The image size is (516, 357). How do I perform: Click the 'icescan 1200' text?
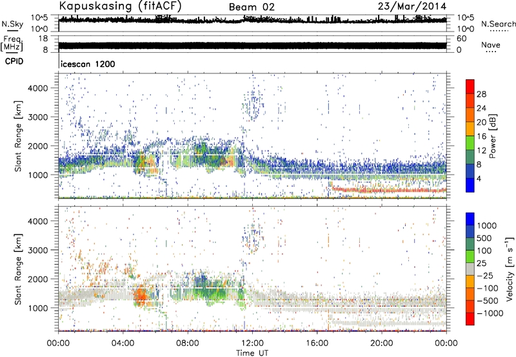click(x=88, y=64)
